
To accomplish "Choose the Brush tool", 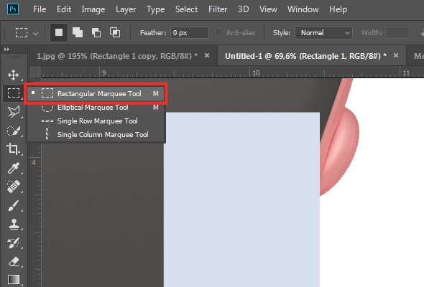I will click(x=13, y=205).
